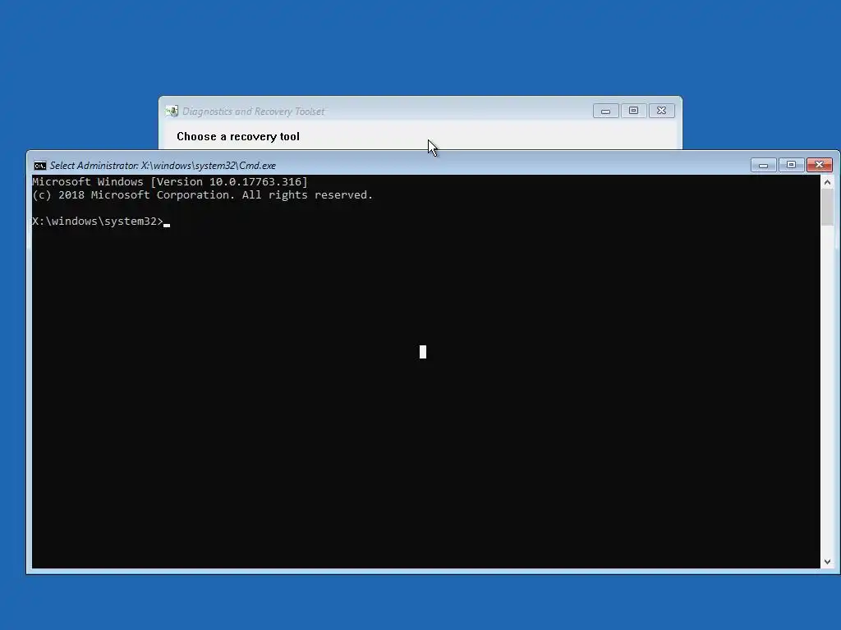
Task: Click the Microsoft Corporation copyright line
Action: [203, 195]
